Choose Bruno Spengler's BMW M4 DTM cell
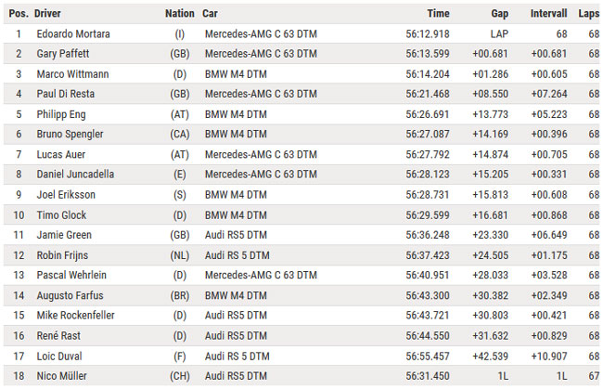This screenshot has width=603, height=389. (x=236, y=134)
